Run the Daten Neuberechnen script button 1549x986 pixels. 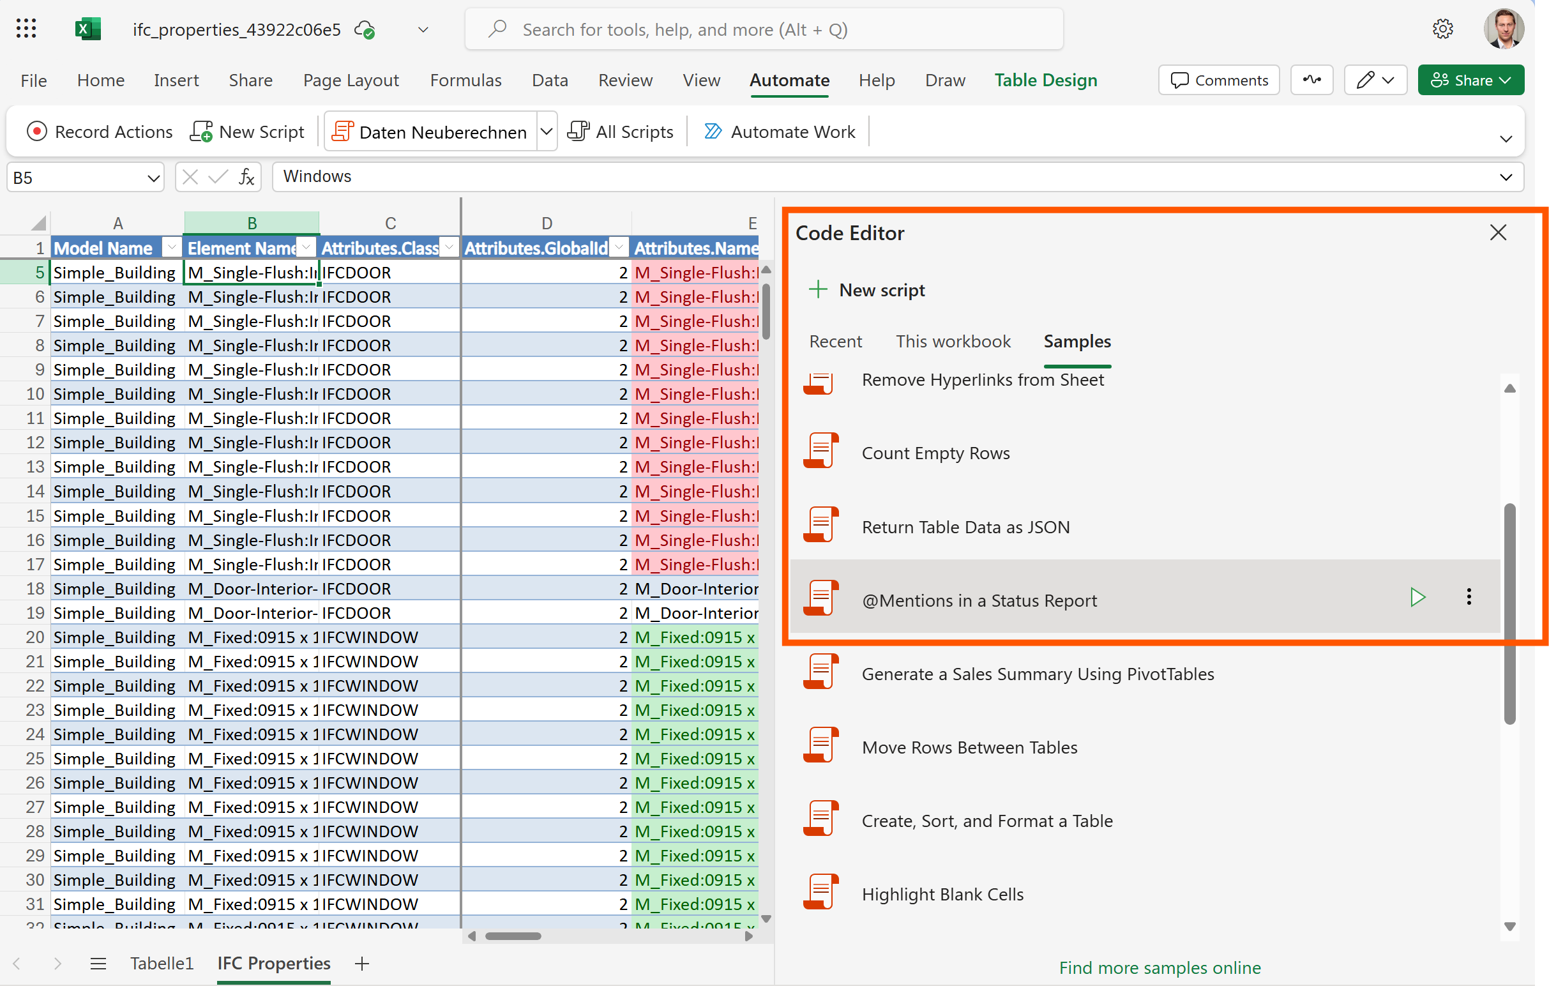[x=430, y=132]
